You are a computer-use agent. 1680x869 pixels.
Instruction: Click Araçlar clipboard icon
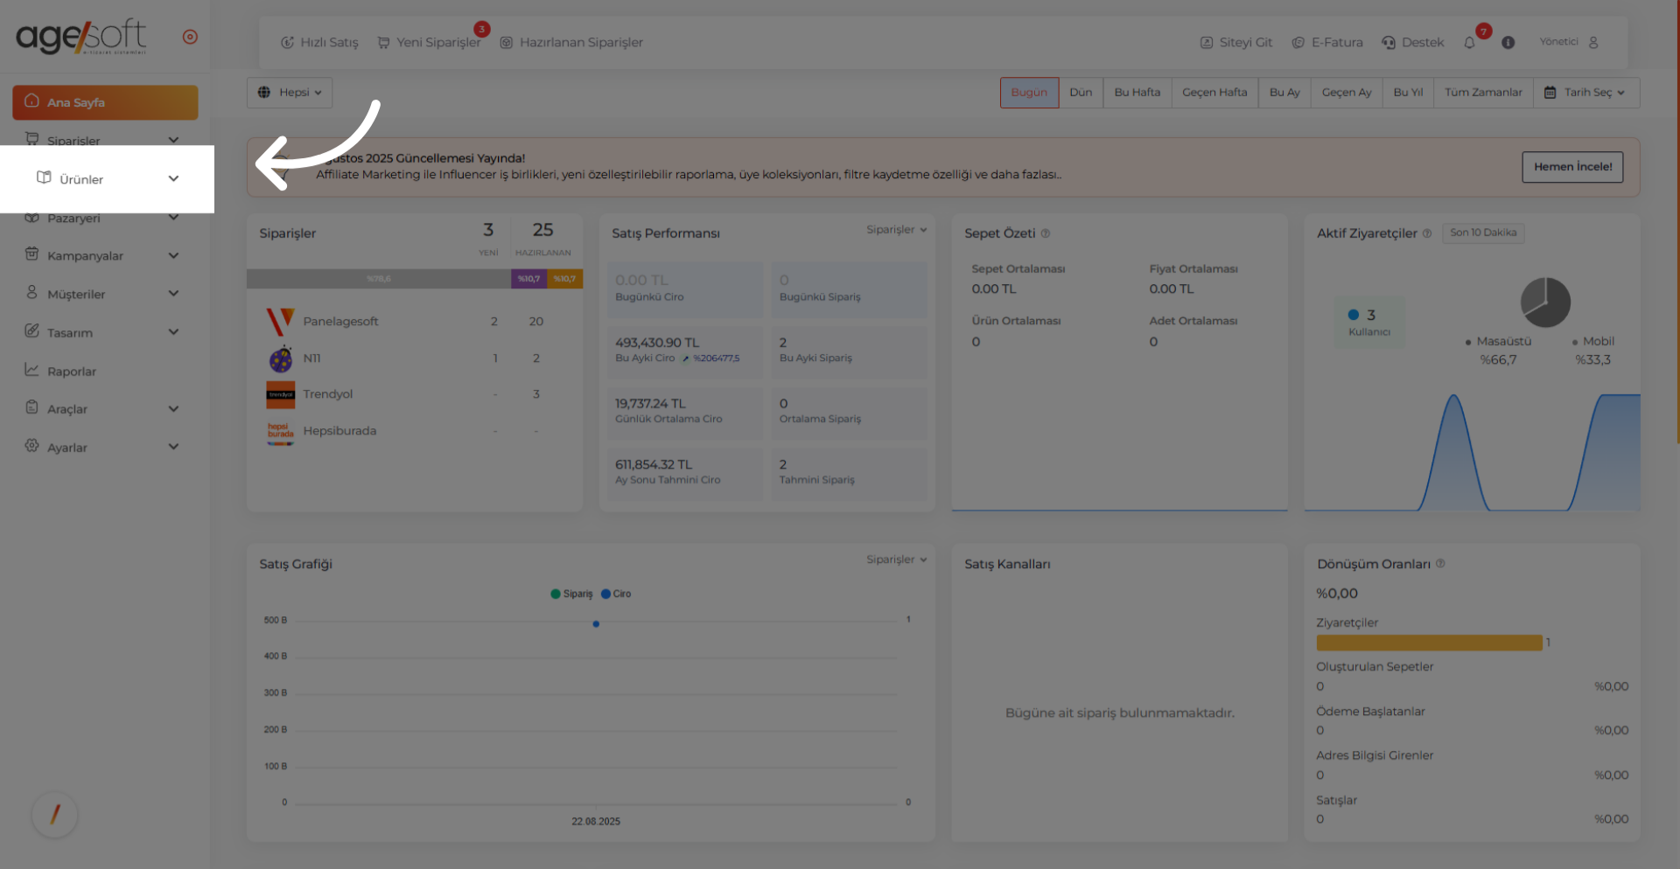pos(31,407)
